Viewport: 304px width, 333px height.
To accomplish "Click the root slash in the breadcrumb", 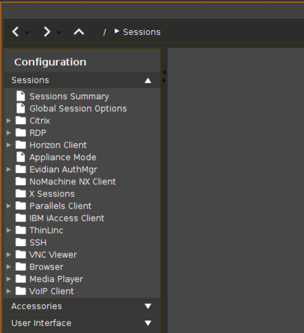I will tap(105, 32).
